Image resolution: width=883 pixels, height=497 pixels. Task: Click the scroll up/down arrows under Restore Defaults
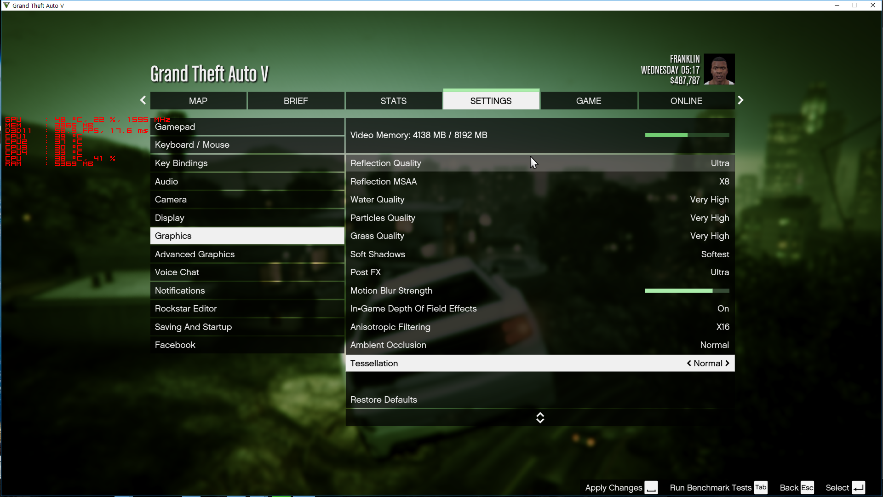coord(540,417)
